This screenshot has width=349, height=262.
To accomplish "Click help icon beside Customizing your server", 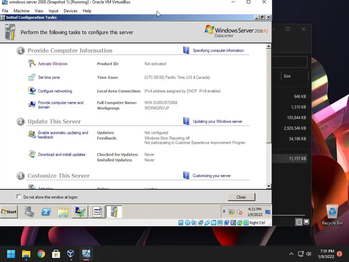I will 186,175.
